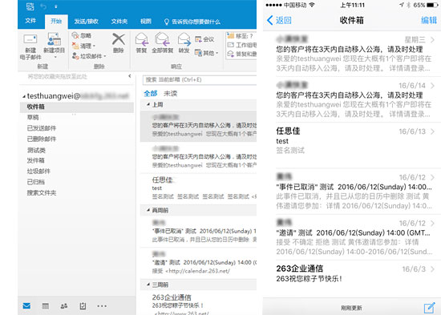Click the Outlook window icon in title bar
Viewport: 441px width, 315px height.
30,6
